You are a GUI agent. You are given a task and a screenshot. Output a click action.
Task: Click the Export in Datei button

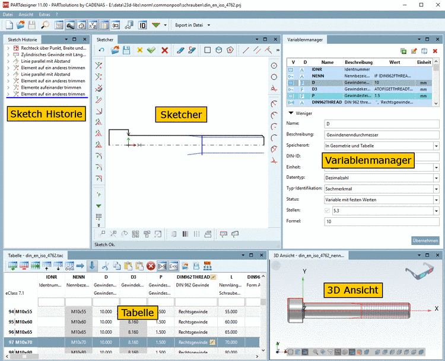point(189,25)
